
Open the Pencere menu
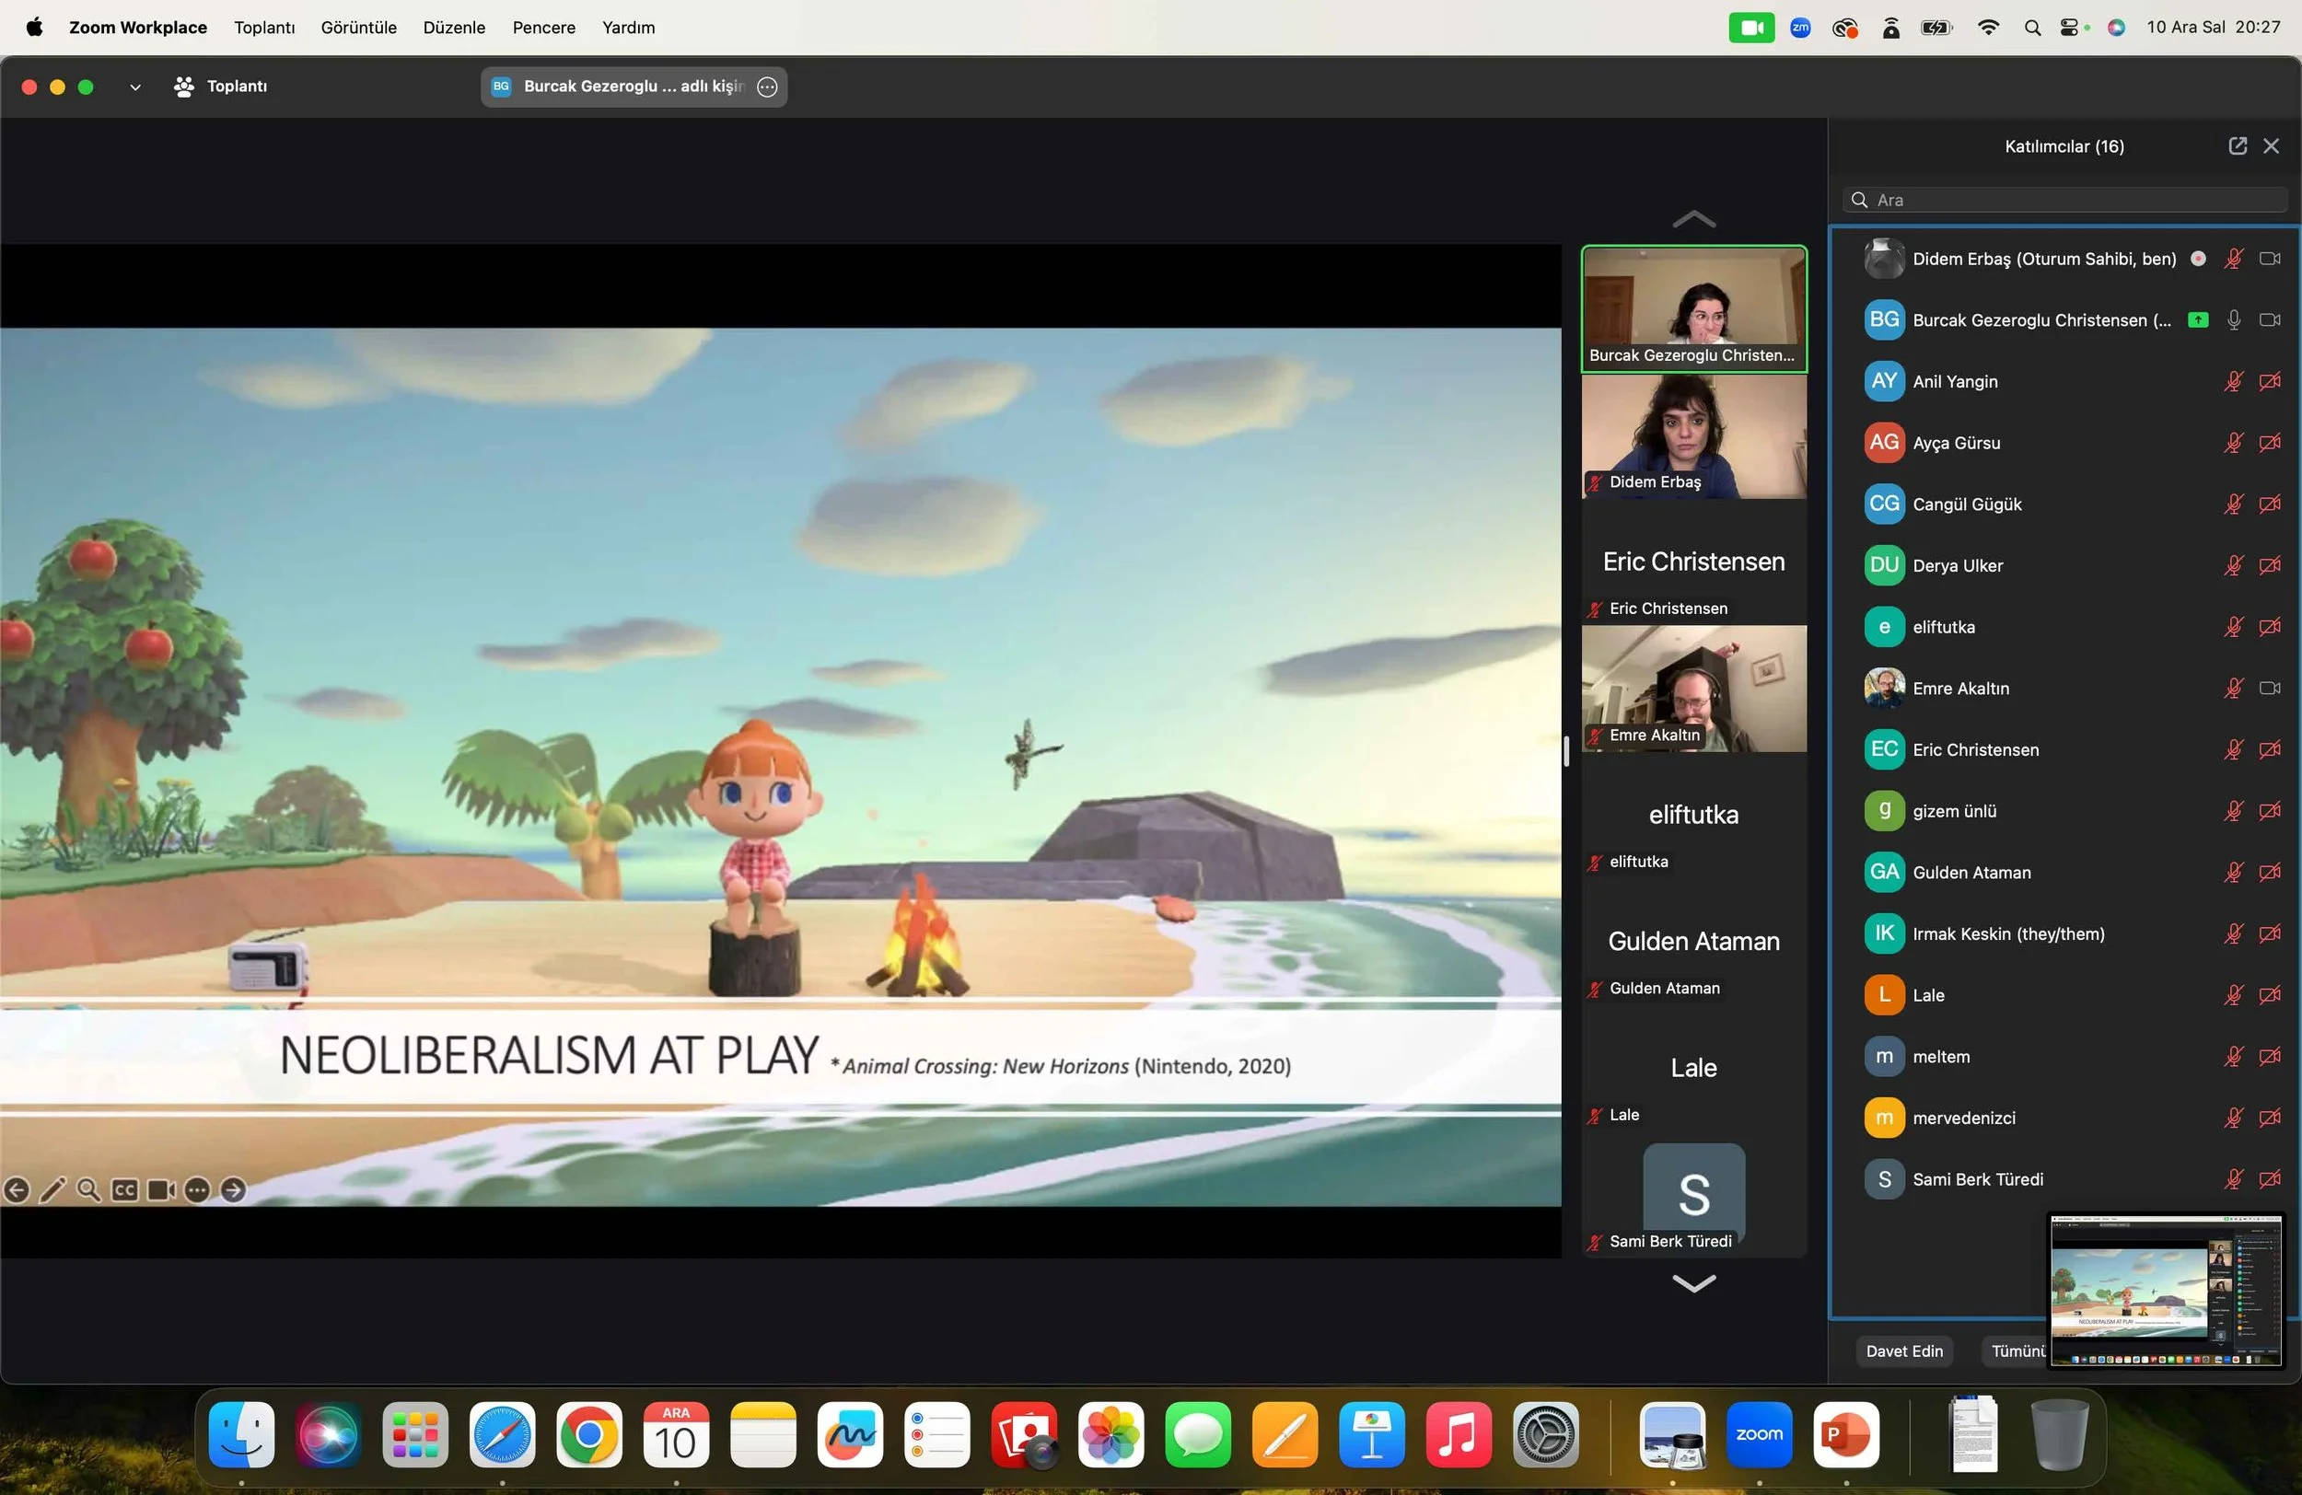point(543,27)
